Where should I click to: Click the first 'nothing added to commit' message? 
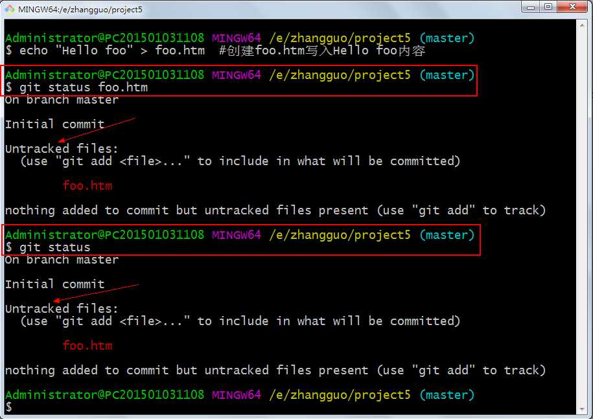(275, 210)
